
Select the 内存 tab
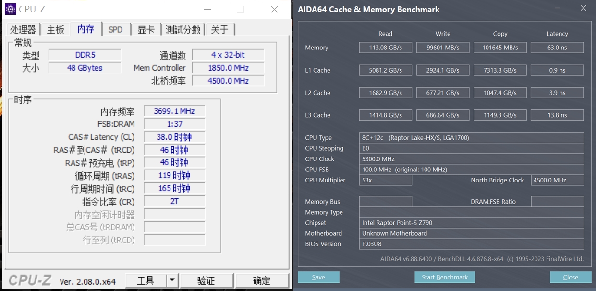click(86, 29)
